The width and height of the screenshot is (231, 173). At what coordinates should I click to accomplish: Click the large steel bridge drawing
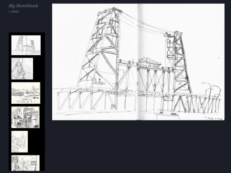tap(138, 62)
